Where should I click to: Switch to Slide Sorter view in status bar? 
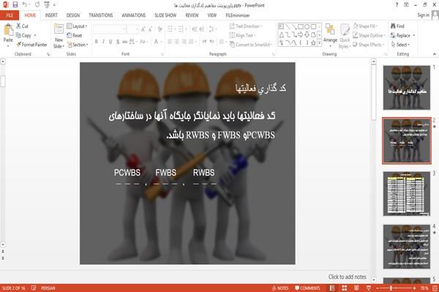pyautogui.click(x=345, y=288)
